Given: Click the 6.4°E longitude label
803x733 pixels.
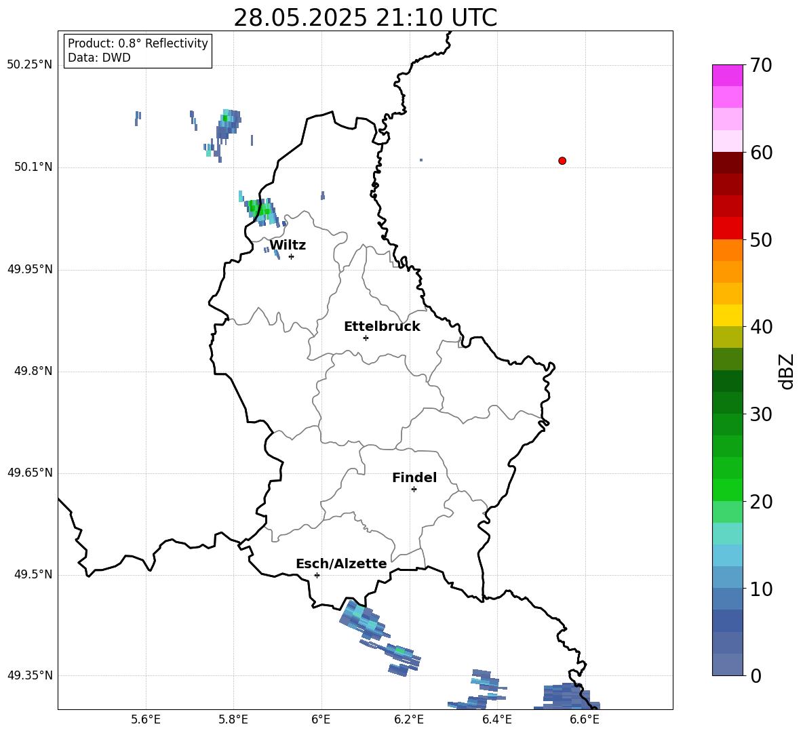Looking at the screenshot, I should (x=496, y=719).
